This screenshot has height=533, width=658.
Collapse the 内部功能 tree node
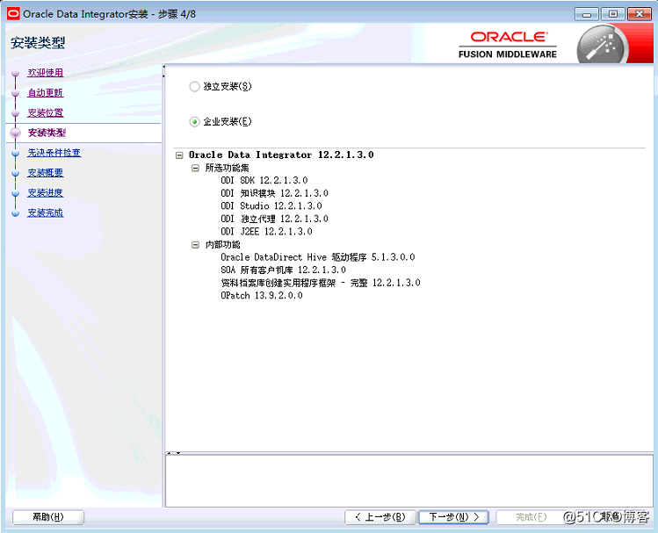click(x=195, y=245)
